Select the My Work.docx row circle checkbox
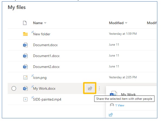The width and height of the screenshot is (163, 121). click(14, 88)
